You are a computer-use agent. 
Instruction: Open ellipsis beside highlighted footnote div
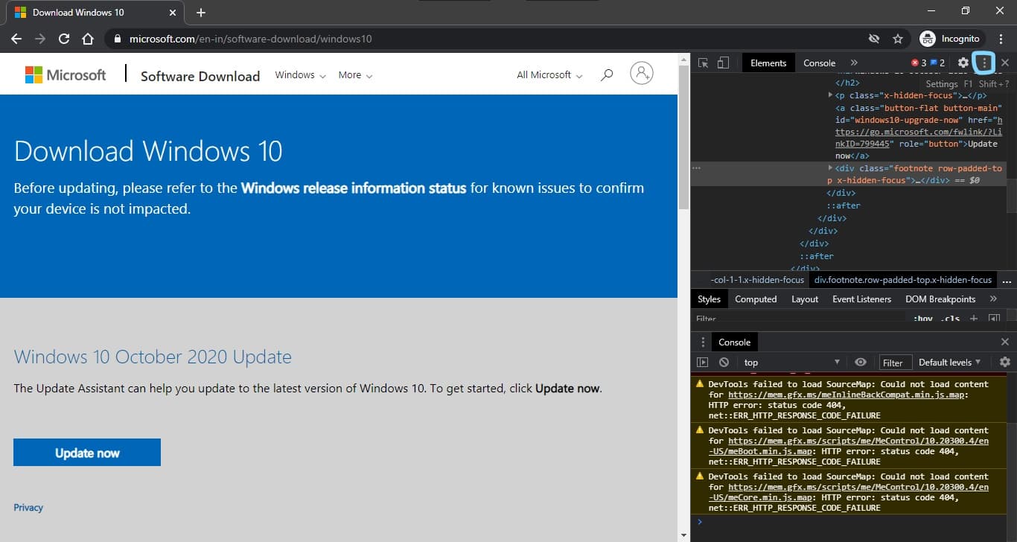point(697,169)
